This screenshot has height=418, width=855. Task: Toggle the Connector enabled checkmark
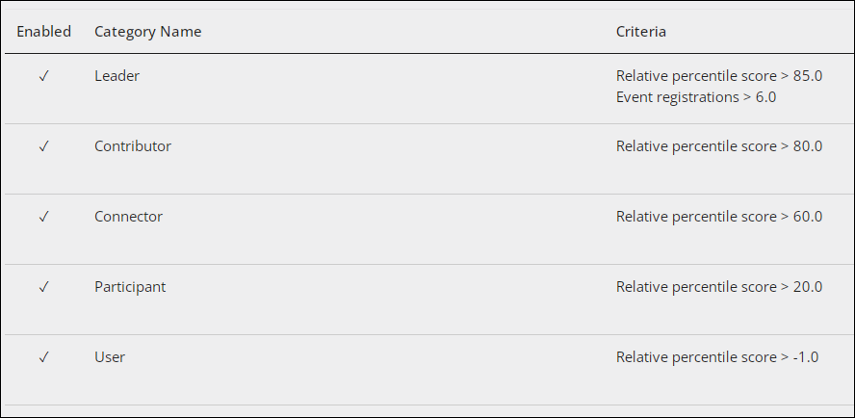coord(44,217)
